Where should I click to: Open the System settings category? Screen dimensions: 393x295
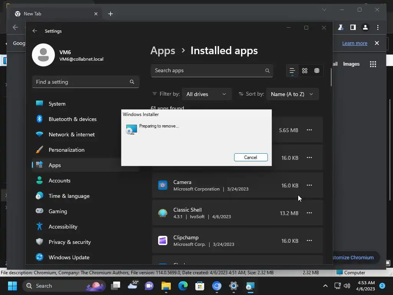[86, 104]
